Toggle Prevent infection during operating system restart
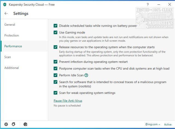 56,62
